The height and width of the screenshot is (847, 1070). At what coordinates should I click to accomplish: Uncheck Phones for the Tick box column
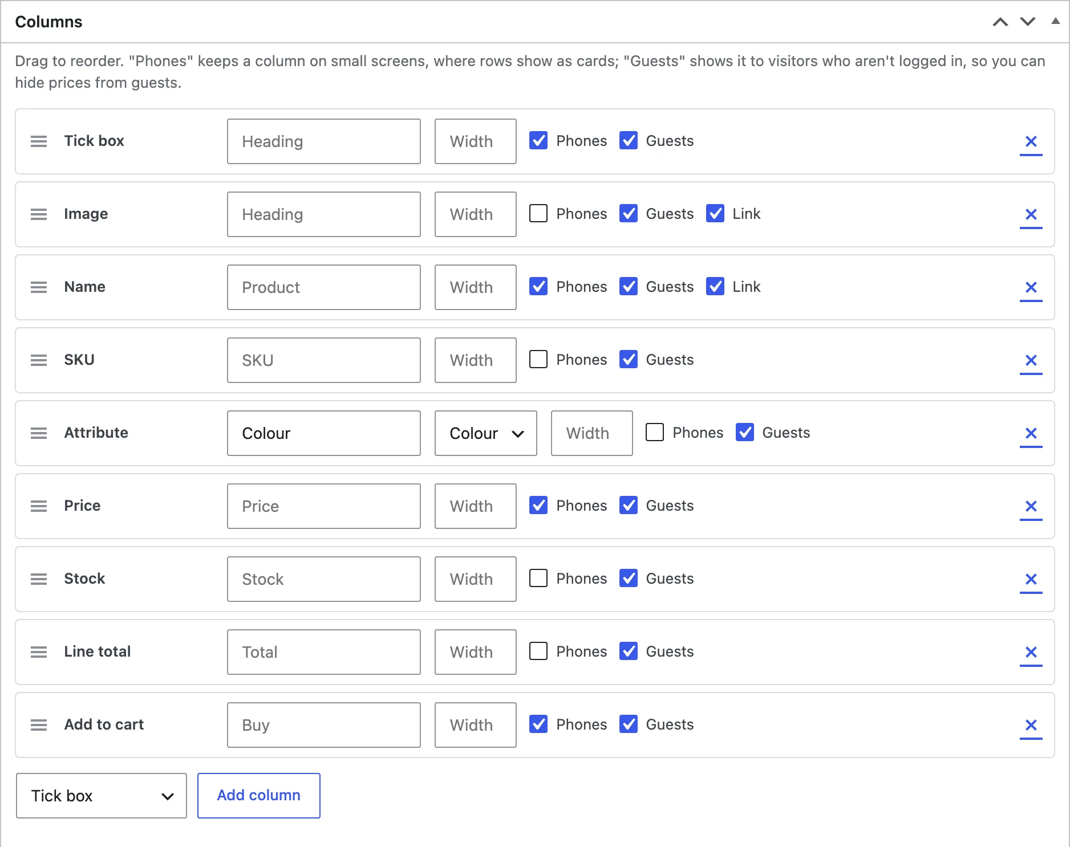538,140
